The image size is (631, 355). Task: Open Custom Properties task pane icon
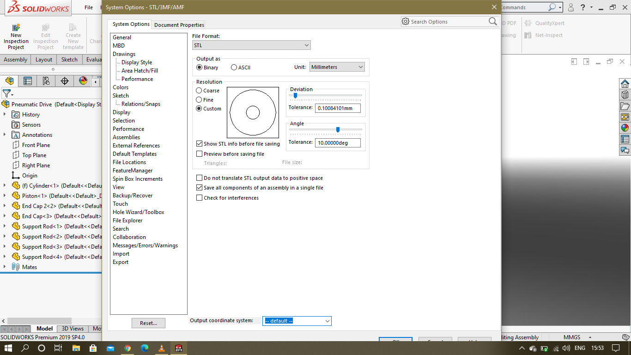(625, 139)
